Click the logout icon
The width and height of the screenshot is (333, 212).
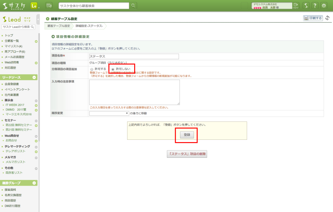[x=296, y=5]
